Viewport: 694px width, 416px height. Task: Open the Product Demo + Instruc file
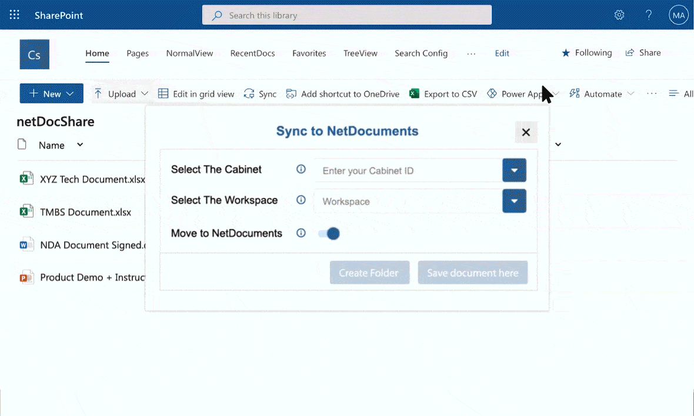[x=92, y=278]
